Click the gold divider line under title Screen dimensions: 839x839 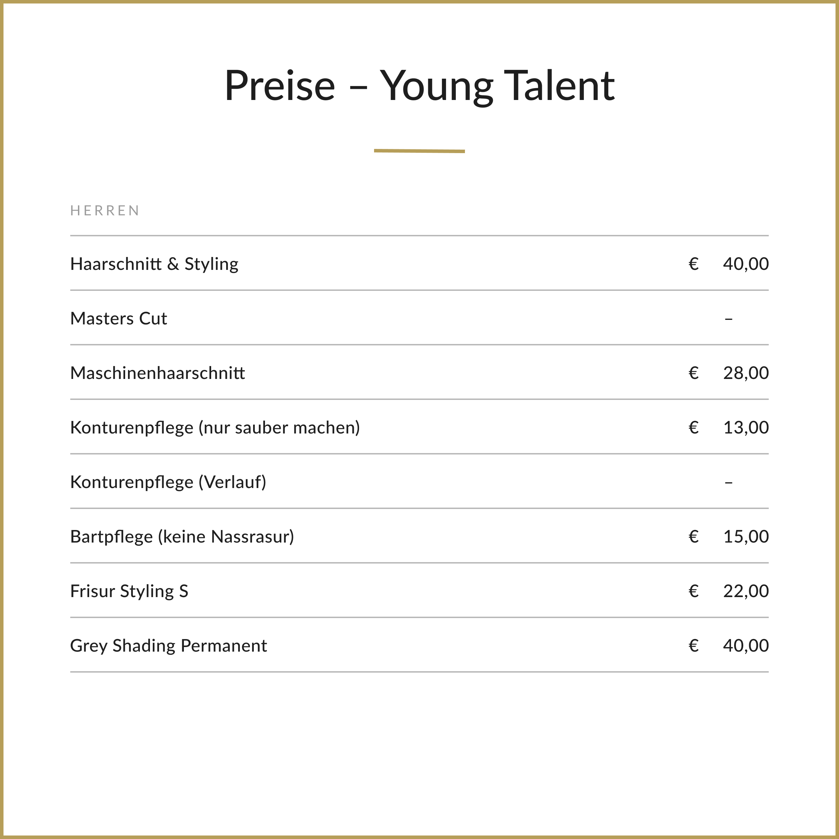tap(419, 151)
